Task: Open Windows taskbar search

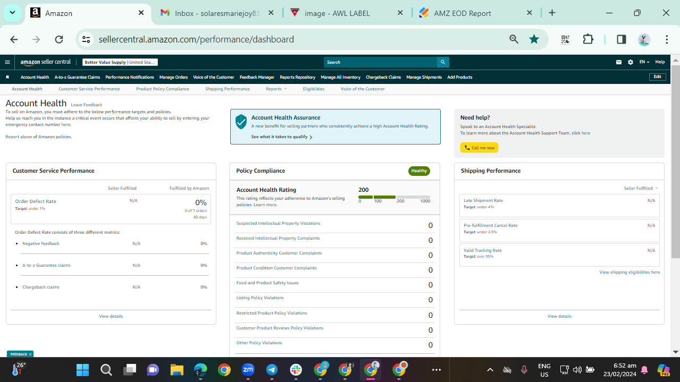Action: tap(106, 370)
